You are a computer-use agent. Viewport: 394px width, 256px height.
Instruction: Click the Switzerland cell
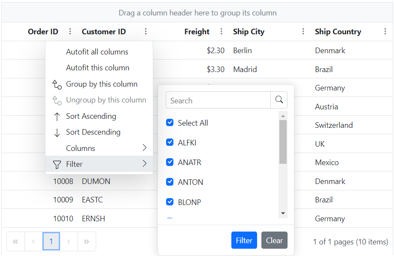tap(334, 125)
